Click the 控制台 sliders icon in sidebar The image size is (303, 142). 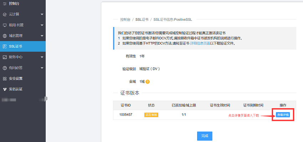tap(5, 4)
